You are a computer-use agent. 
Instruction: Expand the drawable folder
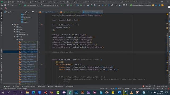pyautogui.click(x=15, y=32)
